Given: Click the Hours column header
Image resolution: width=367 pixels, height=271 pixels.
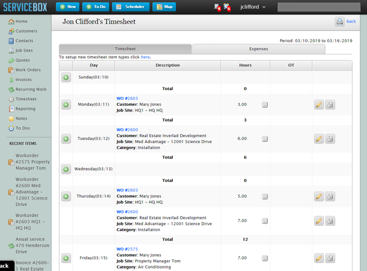Looking at the screenshot, I should point(245,66).
